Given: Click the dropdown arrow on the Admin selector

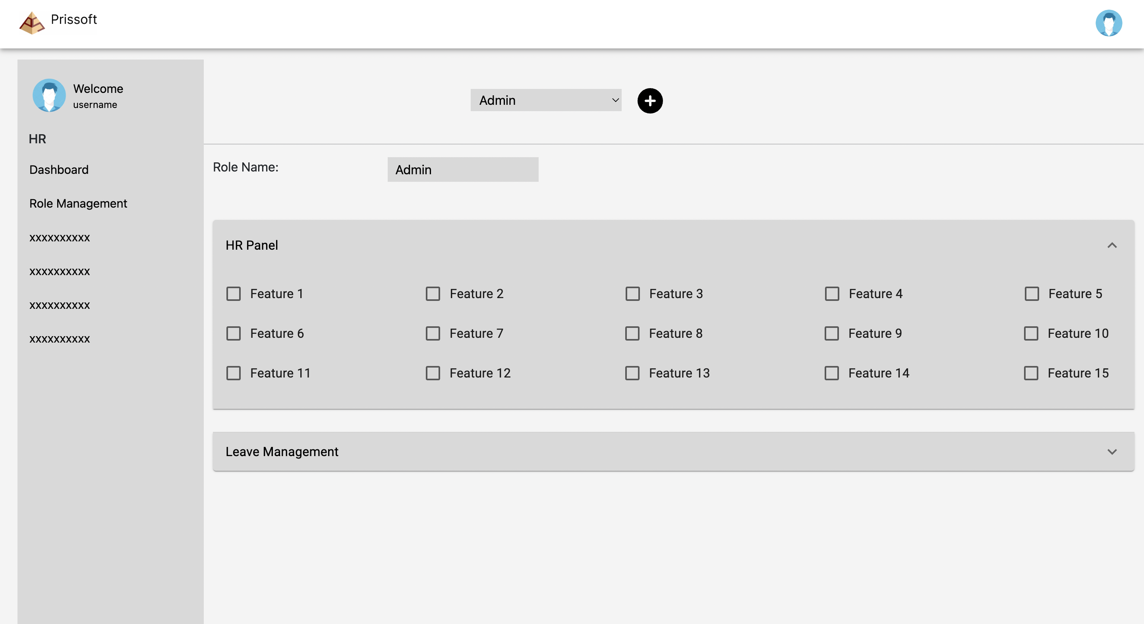Looking at the screenshot, I should pyautogui.click(x=615, y=100).
